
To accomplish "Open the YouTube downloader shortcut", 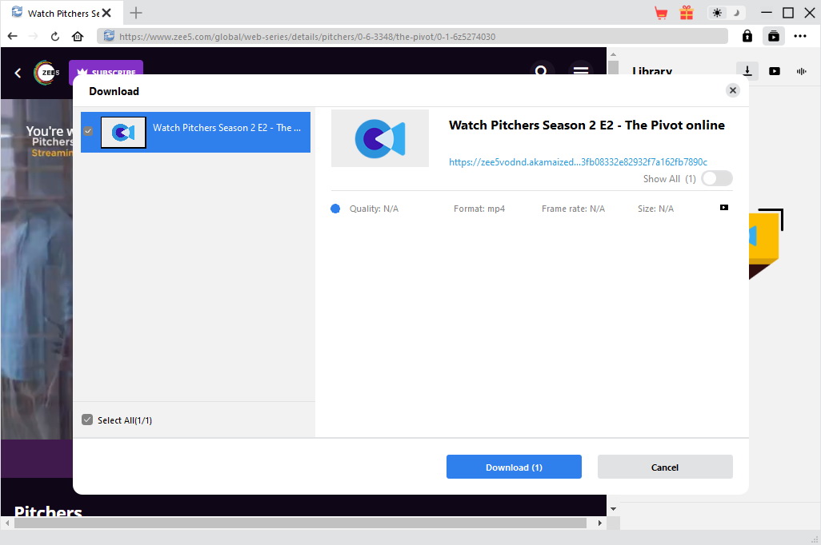I will click(x=775, y=71).
